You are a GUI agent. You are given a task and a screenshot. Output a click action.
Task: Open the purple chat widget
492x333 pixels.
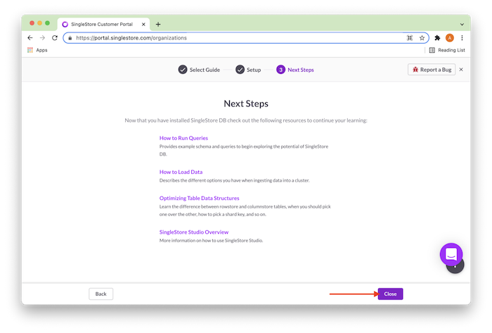pos(451,254)
